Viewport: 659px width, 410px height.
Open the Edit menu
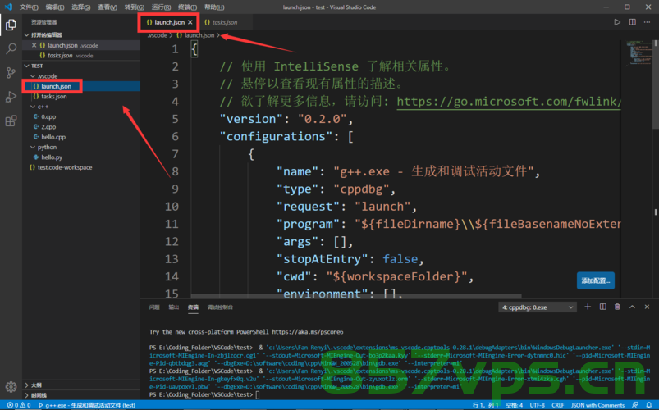tap(55, 7)
